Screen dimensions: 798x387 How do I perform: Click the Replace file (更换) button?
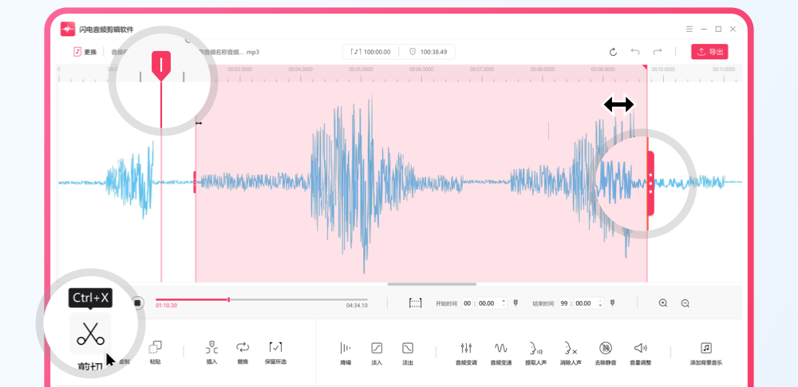click(85, 52)
